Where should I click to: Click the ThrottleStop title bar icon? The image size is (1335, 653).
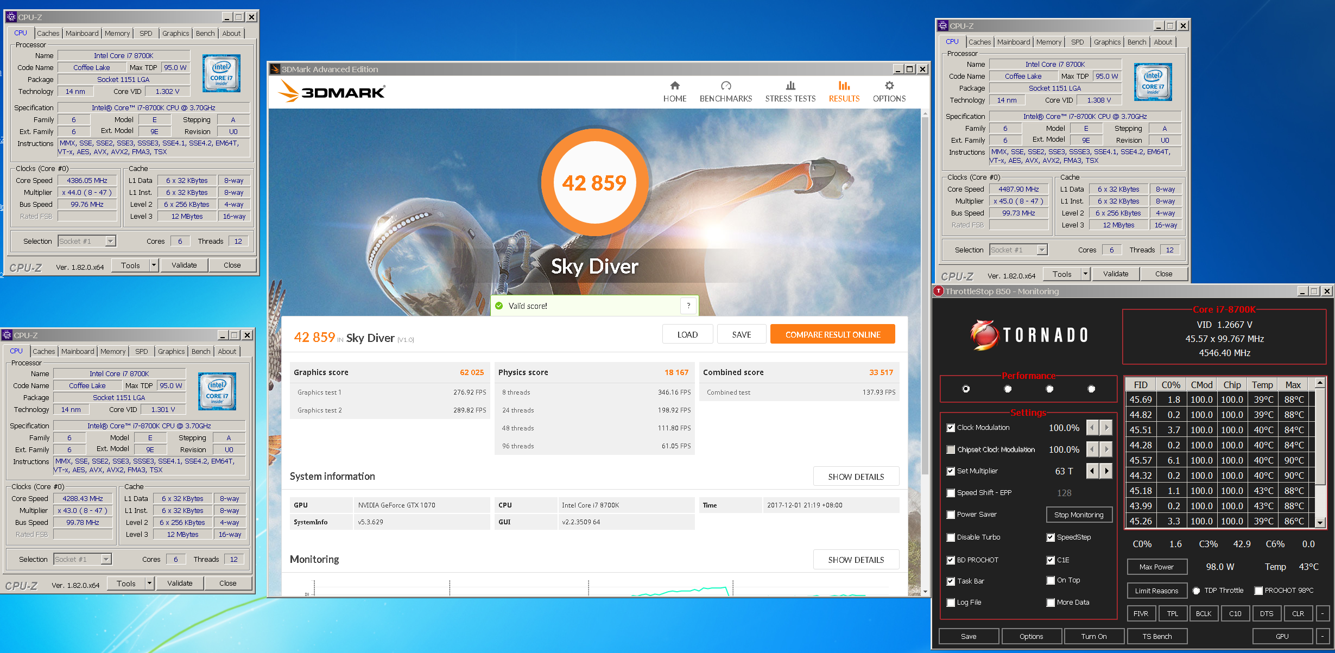938,291
